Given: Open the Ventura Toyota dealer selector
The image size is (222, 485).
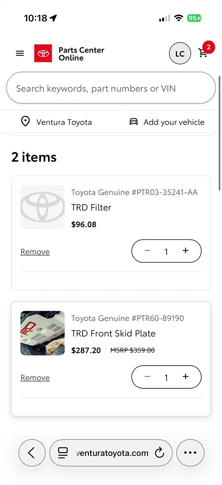Looking at the screenshot, I should [x=64, y=122].
